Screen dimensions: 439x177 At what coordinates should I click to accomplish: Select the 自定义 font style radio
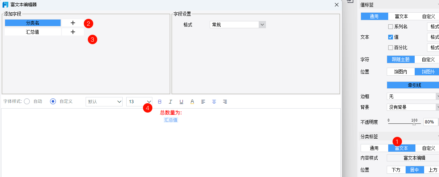(53, 101)
